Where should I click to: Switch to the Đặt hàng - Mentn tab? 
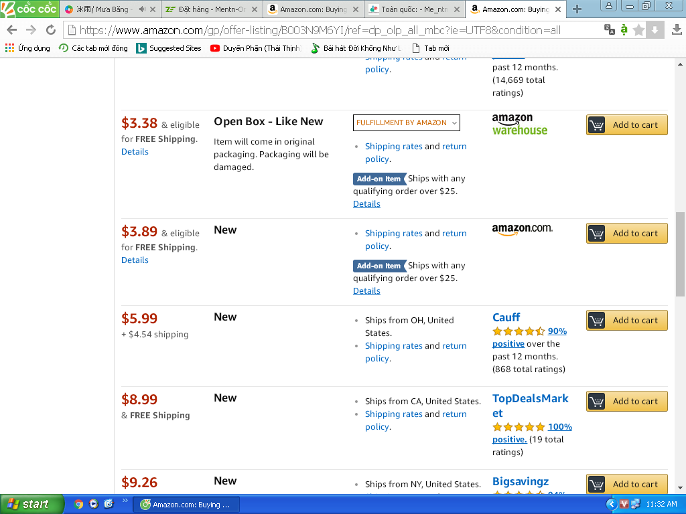point(206,9)
